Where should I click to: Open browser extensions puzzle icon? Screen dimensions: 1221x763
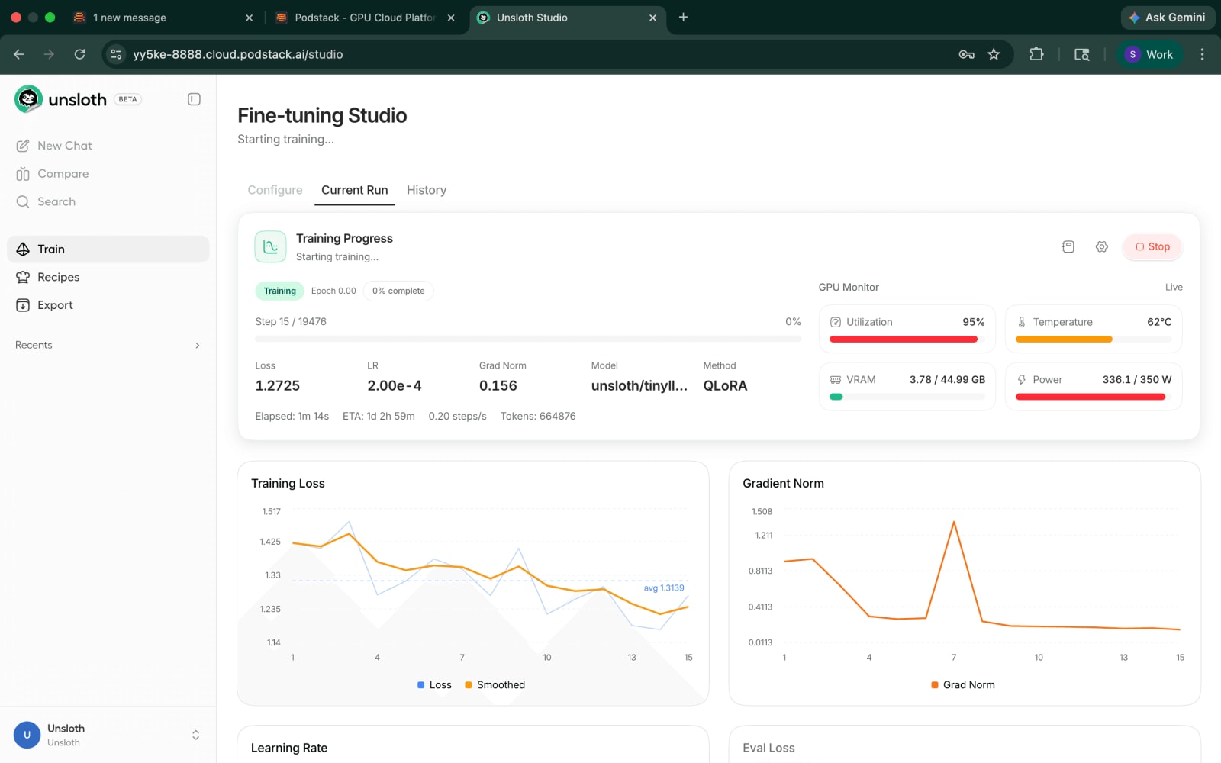point(1036,54)
